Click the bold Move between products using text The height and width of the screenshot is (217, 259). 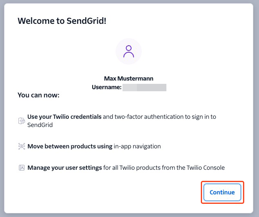tap(70, 146)
